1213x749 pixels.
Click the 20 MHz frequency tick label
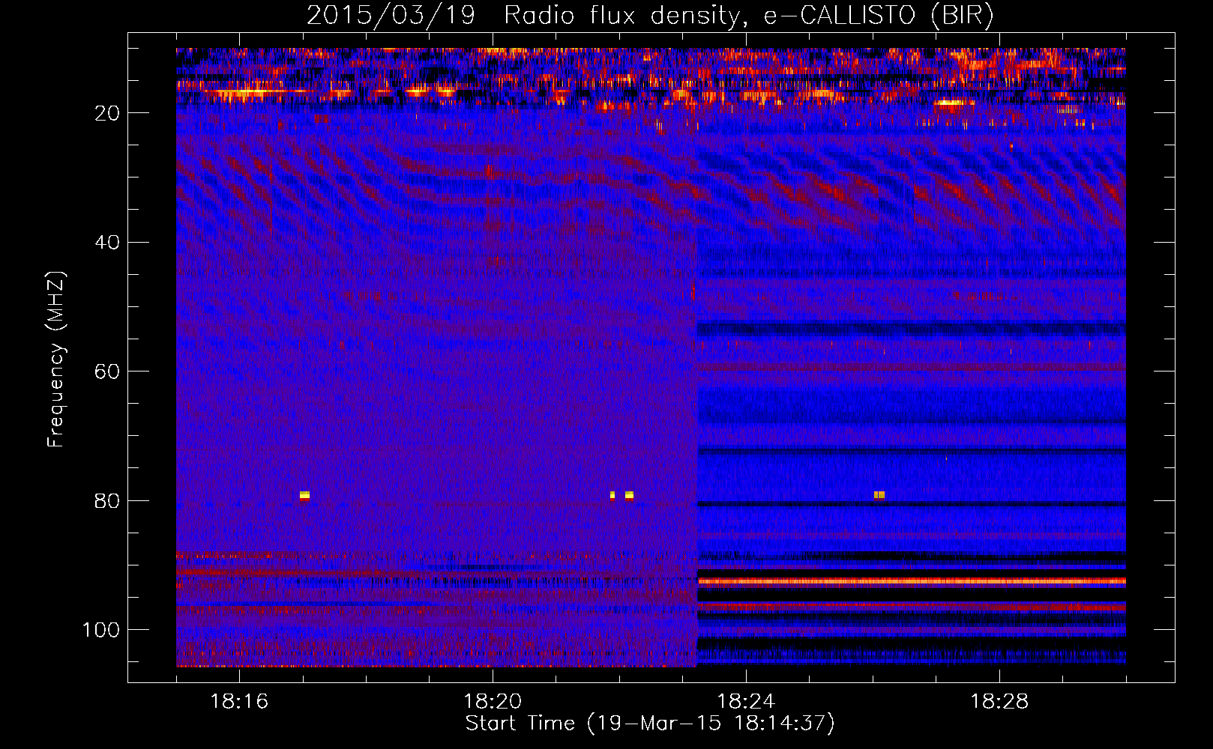click(108, 113)
